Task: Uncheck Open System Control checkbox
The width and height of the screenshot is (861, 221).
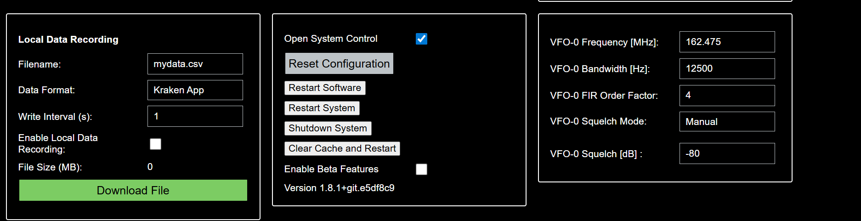Action: pos(421,39)
